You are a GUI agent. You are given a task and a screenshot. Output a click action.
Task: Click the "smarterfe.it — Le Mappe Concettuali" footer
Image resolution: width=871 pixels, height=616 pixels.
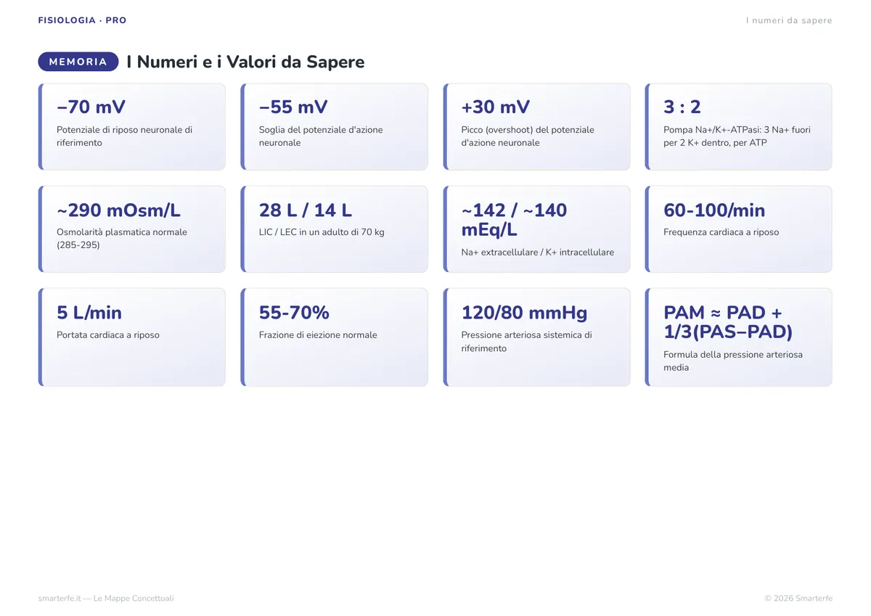(106, 599)
